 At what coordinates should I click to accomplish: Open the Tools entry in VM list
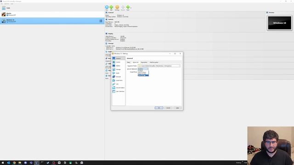(52, 8)
